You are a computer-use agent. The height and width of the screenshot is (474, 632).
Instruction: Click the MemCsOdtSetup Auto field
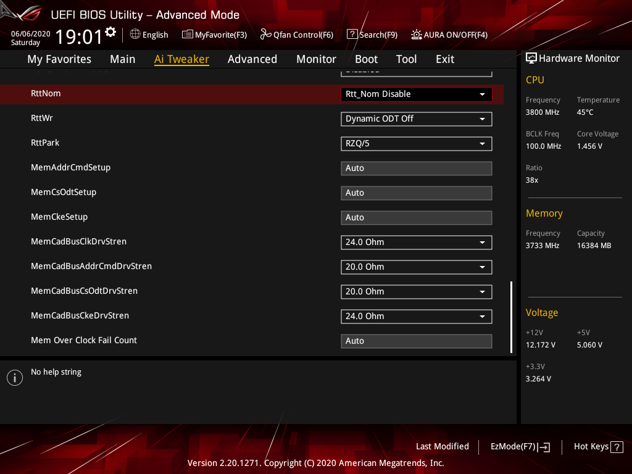click(x=417, y=193)
